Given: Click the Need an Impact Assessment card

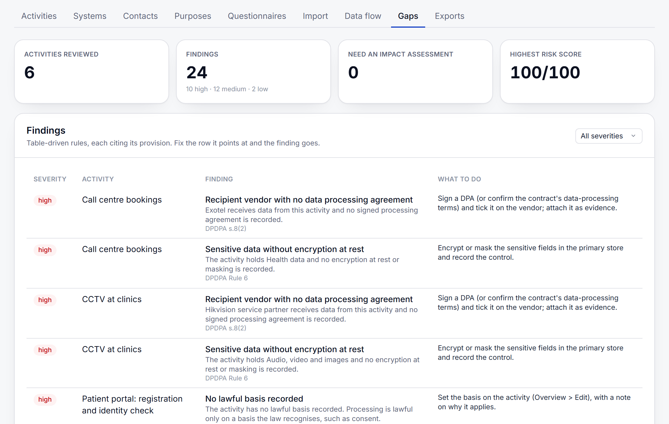Looking at the screenshot, I should pyautogui.click(x=415, y=72).
